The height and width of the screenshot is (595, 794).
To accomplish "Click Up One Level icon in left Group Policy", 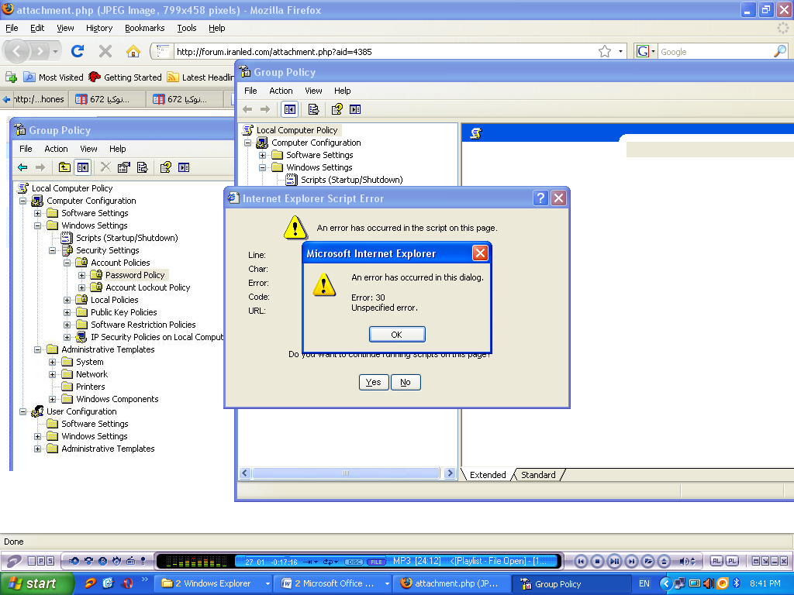I will pos(64,167).
